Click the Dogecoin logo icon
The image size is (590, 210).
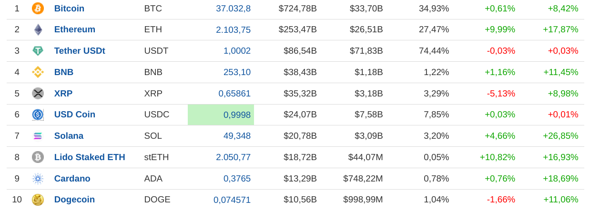[38, 200]
